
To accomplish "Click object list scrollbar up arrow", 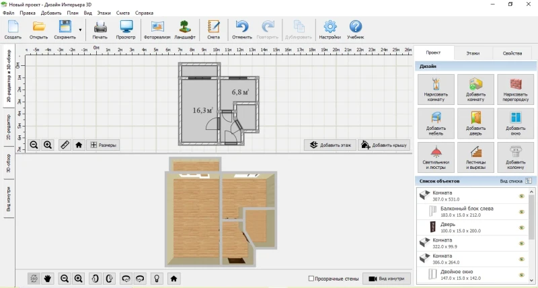I will click(x=531, y=192).
